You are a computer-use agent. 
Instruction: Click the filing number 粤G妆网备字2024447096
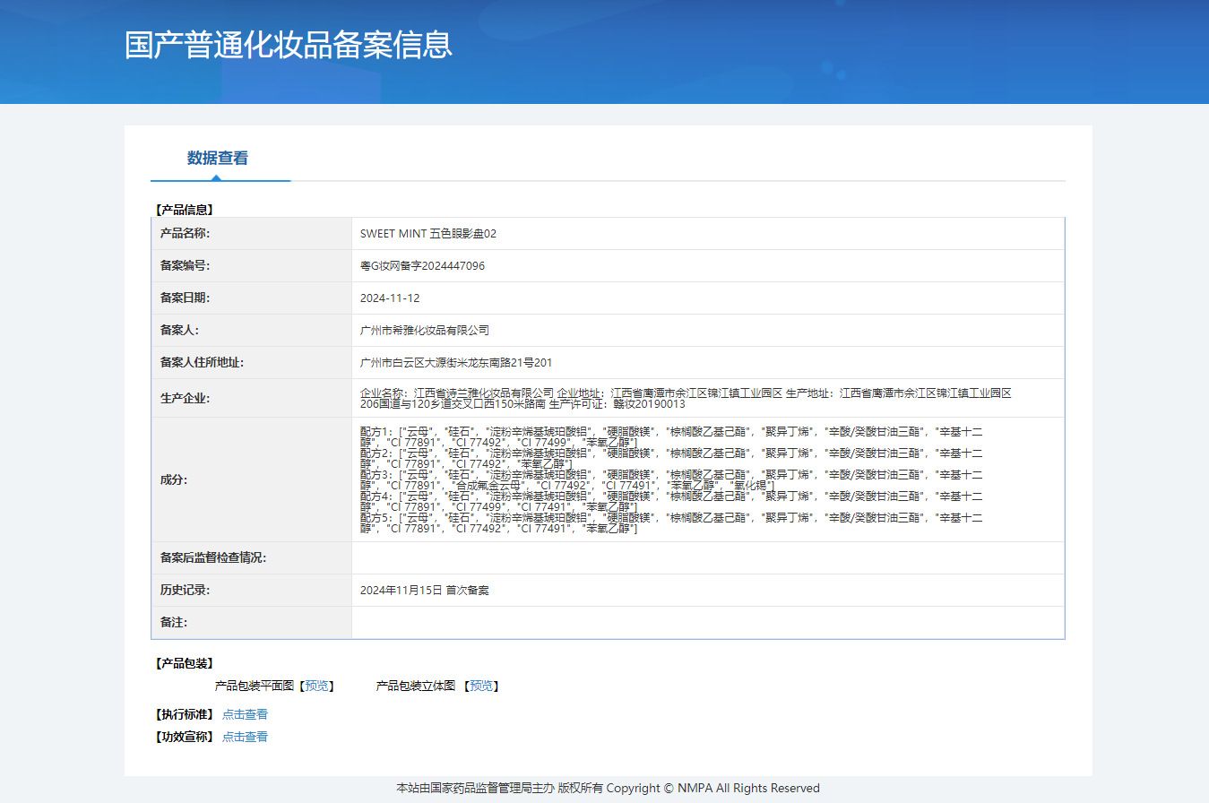point(422,266)
